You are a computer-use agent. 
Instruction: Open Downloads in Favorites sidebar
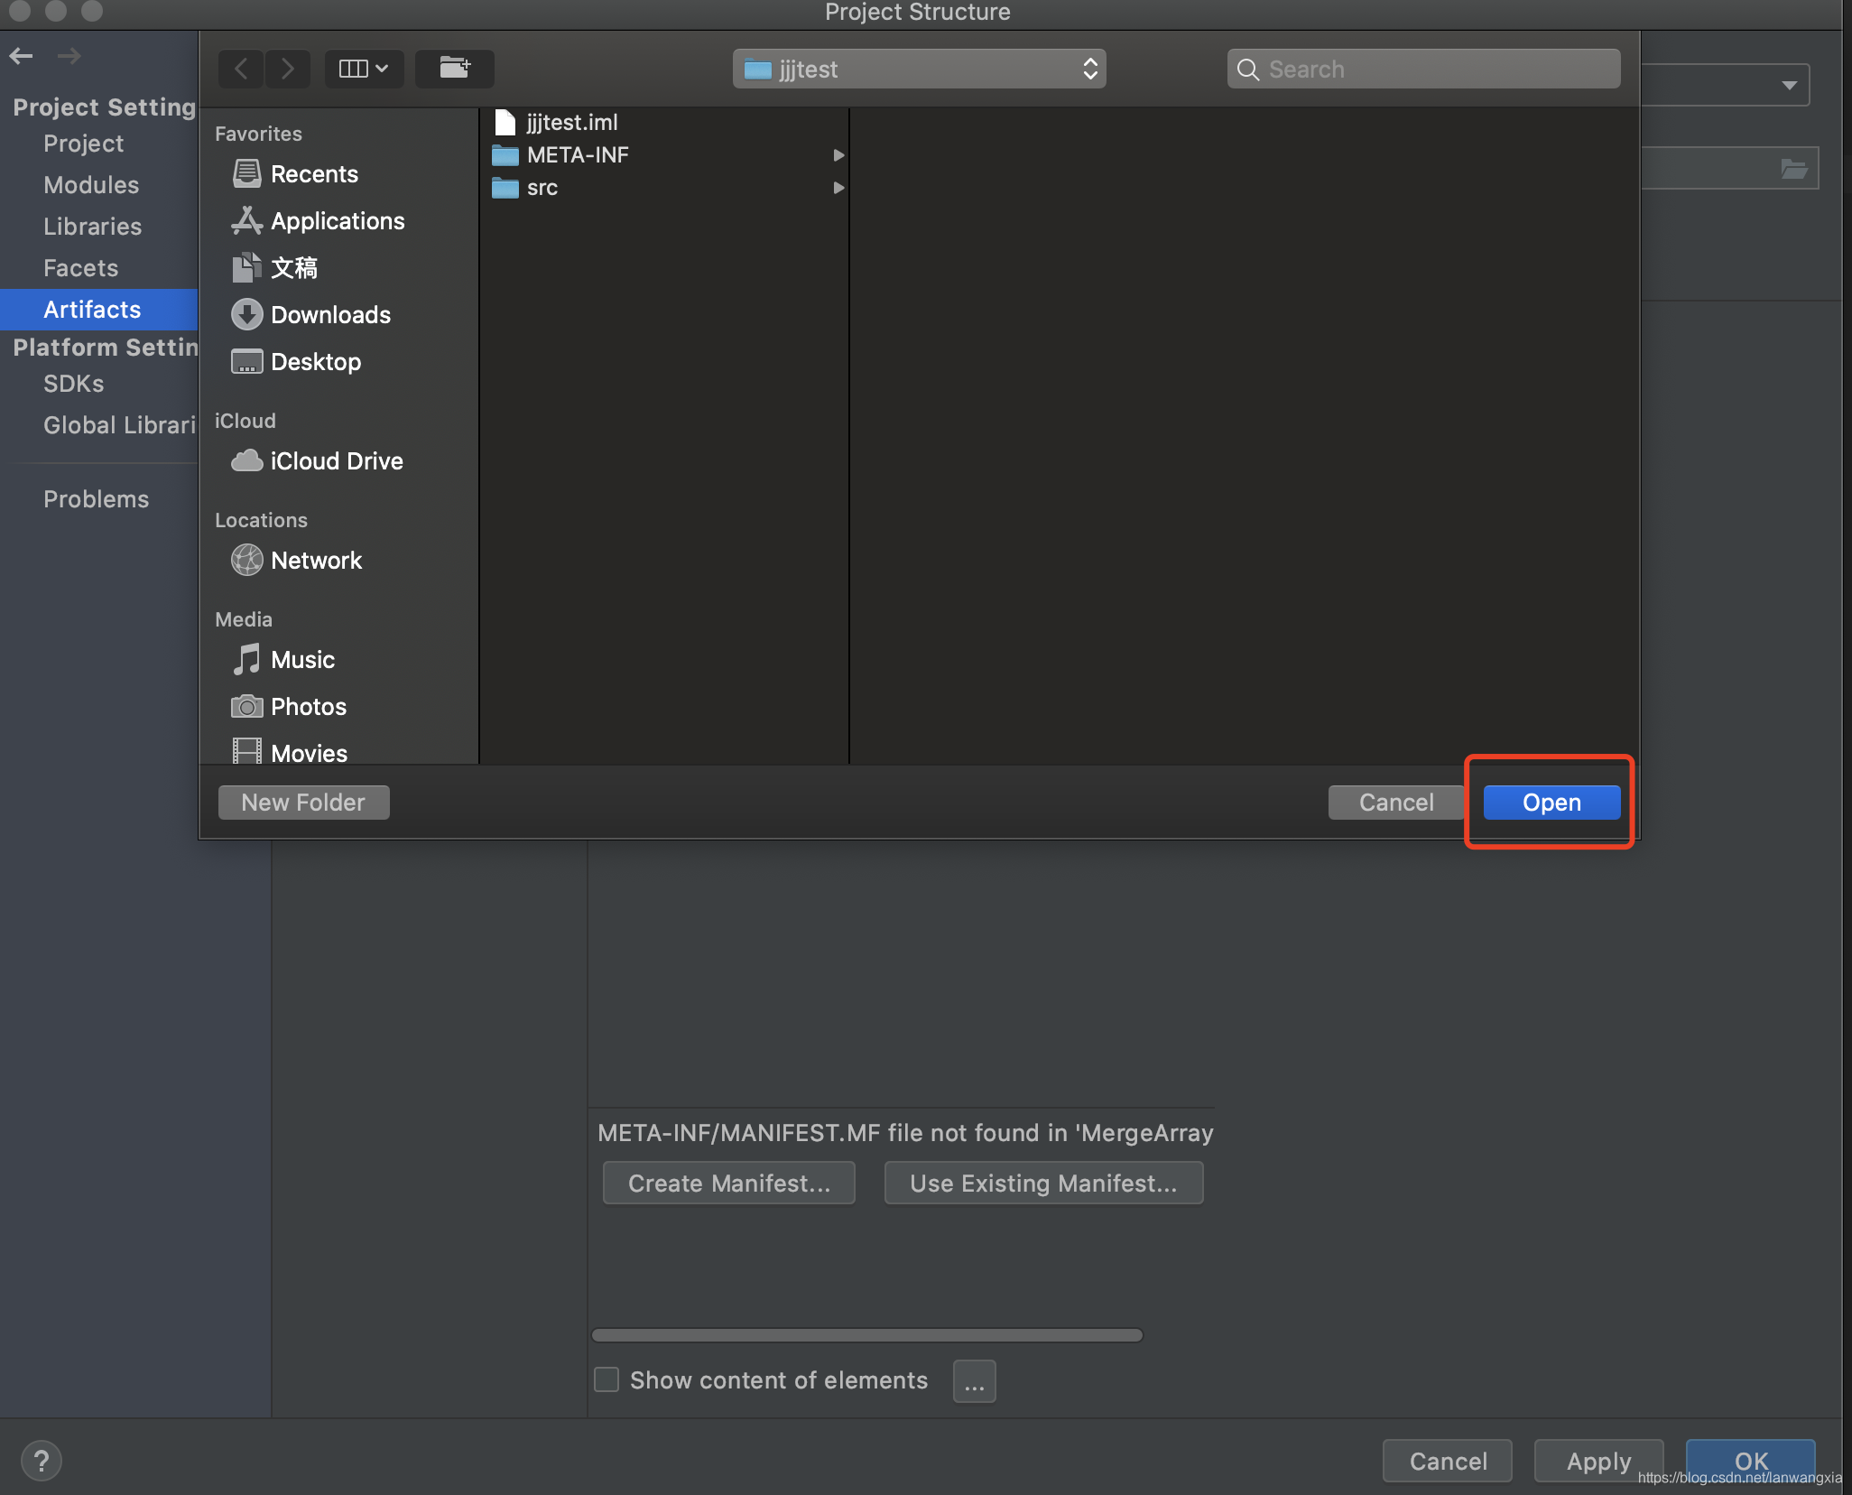point(330,315)
